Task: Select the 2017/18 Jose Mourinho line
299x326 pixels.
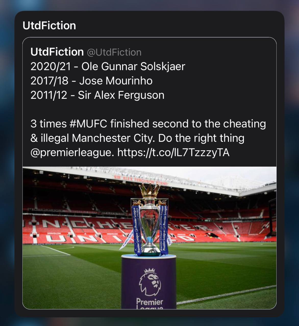Action: click(x=91, y=81)
